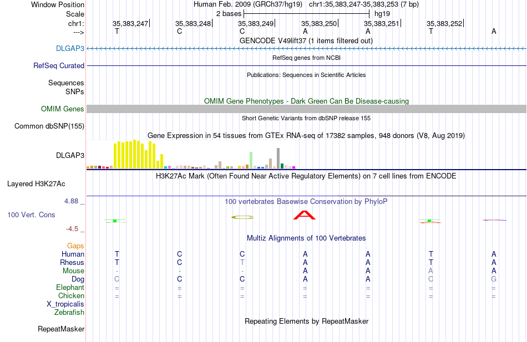Click the Mouse alignment row label
The width and height of the screenshot is (527, 342).
coord(73,271)
